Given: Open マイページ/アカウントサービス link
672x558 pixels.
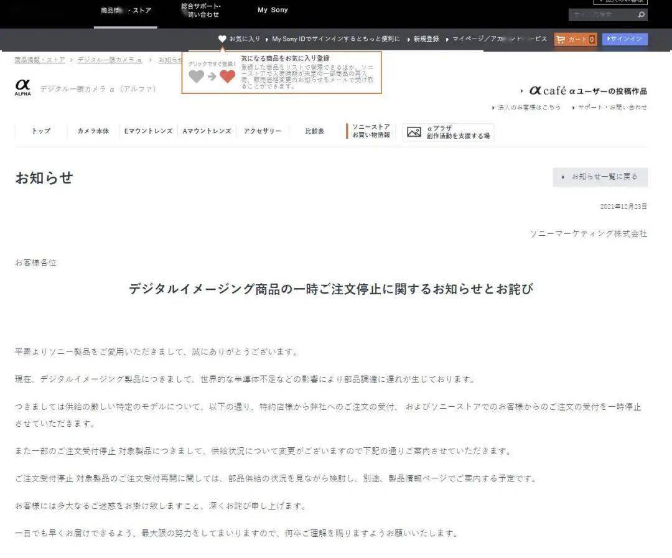Looking at the screenshot, I should [500, 39].
